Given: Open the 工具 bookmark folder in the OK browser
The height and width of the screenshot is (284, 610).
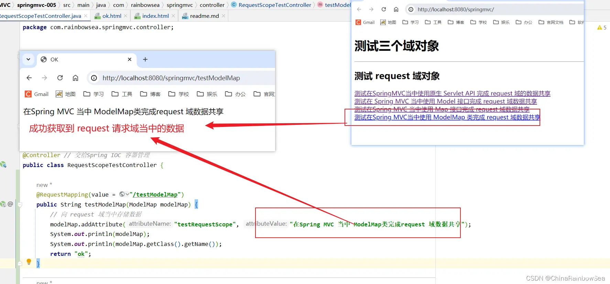Looking at the screenshot, I should coord(122,94).
